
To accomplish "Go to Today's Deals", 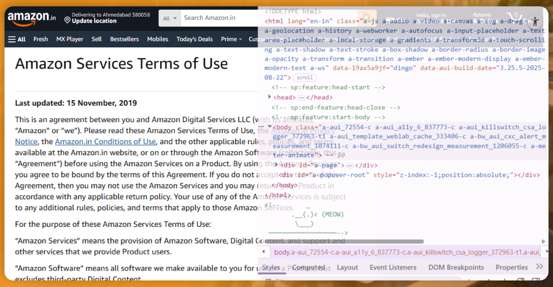I will (195, 39).
